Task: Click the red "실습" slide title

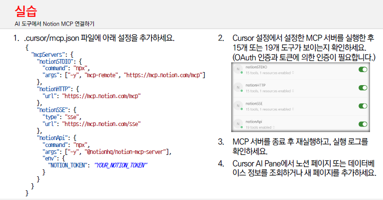Action: coord(26,11)
